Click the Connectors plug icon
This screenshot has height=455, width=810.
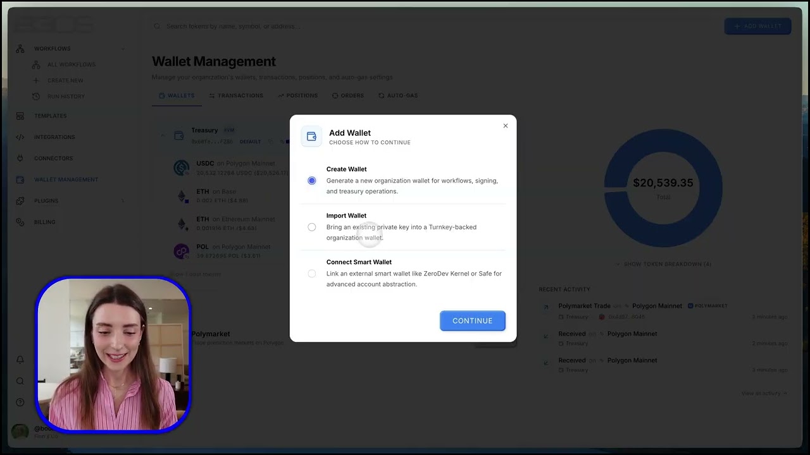pyautogui.click(x=20, y=159)
